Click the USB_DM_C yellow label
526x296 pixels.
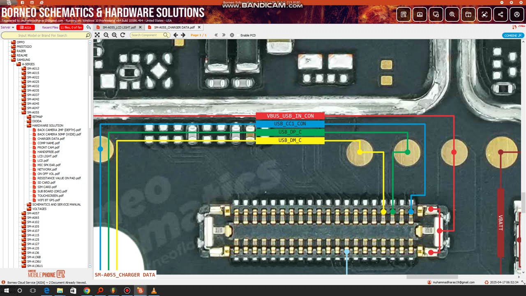coord(290,141)
